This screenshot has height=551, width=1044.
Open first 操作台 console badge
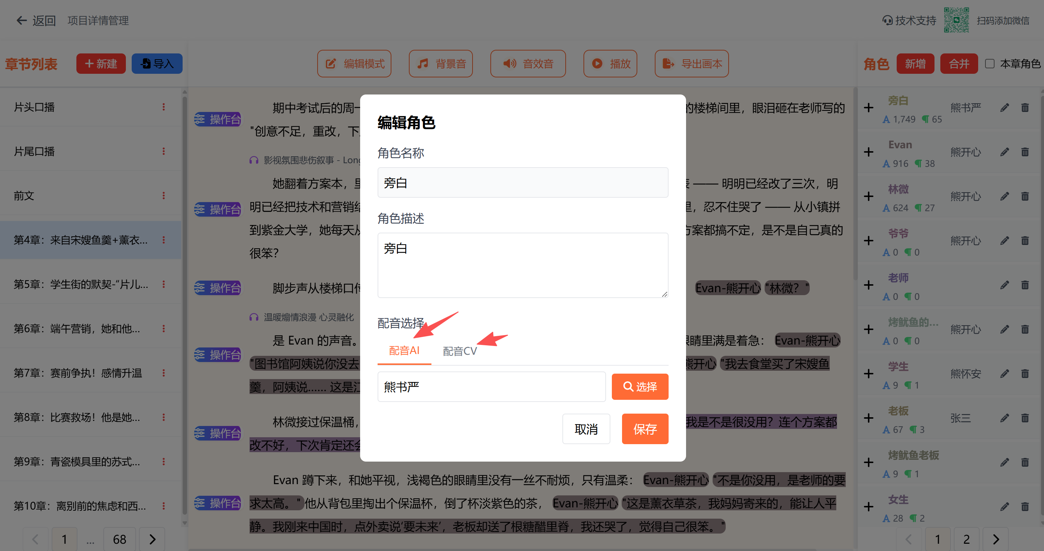click(x=218, y=119)
